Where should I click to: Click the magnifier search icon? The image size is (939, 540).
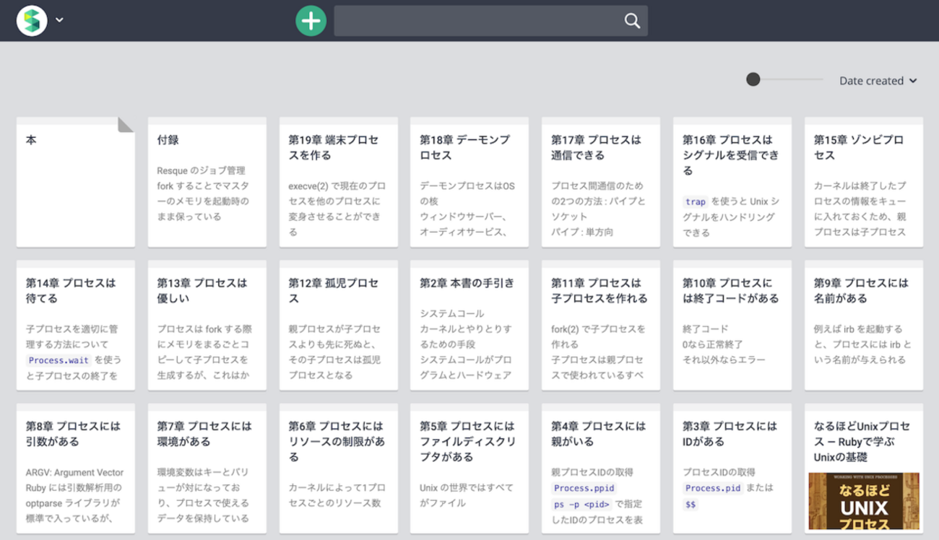click(x=632, y=21)
